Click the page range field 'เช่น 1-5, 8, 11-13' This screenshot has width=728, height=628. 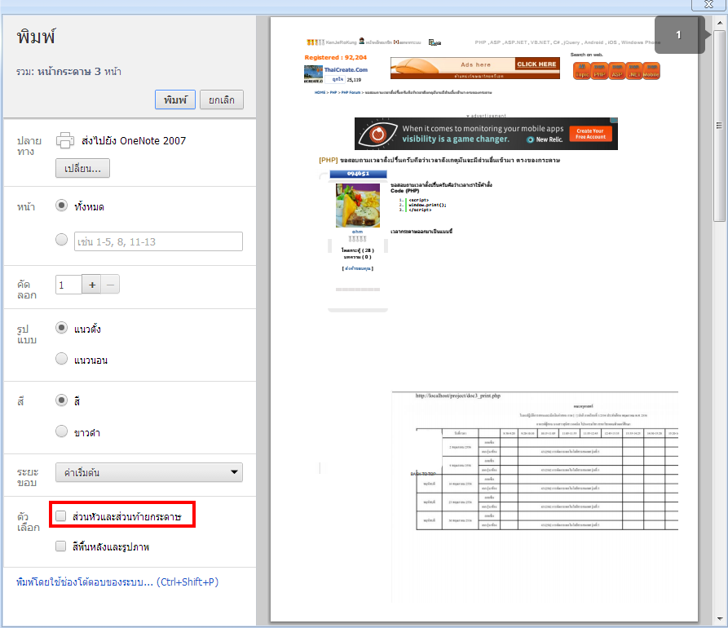coord(158,241)
